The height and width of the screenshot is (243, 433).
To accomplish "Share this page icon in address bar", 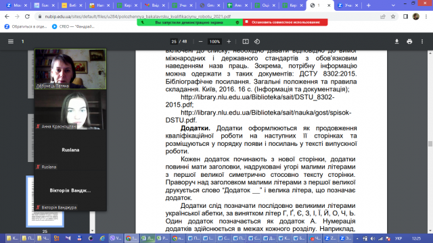I will coord(383,16).
